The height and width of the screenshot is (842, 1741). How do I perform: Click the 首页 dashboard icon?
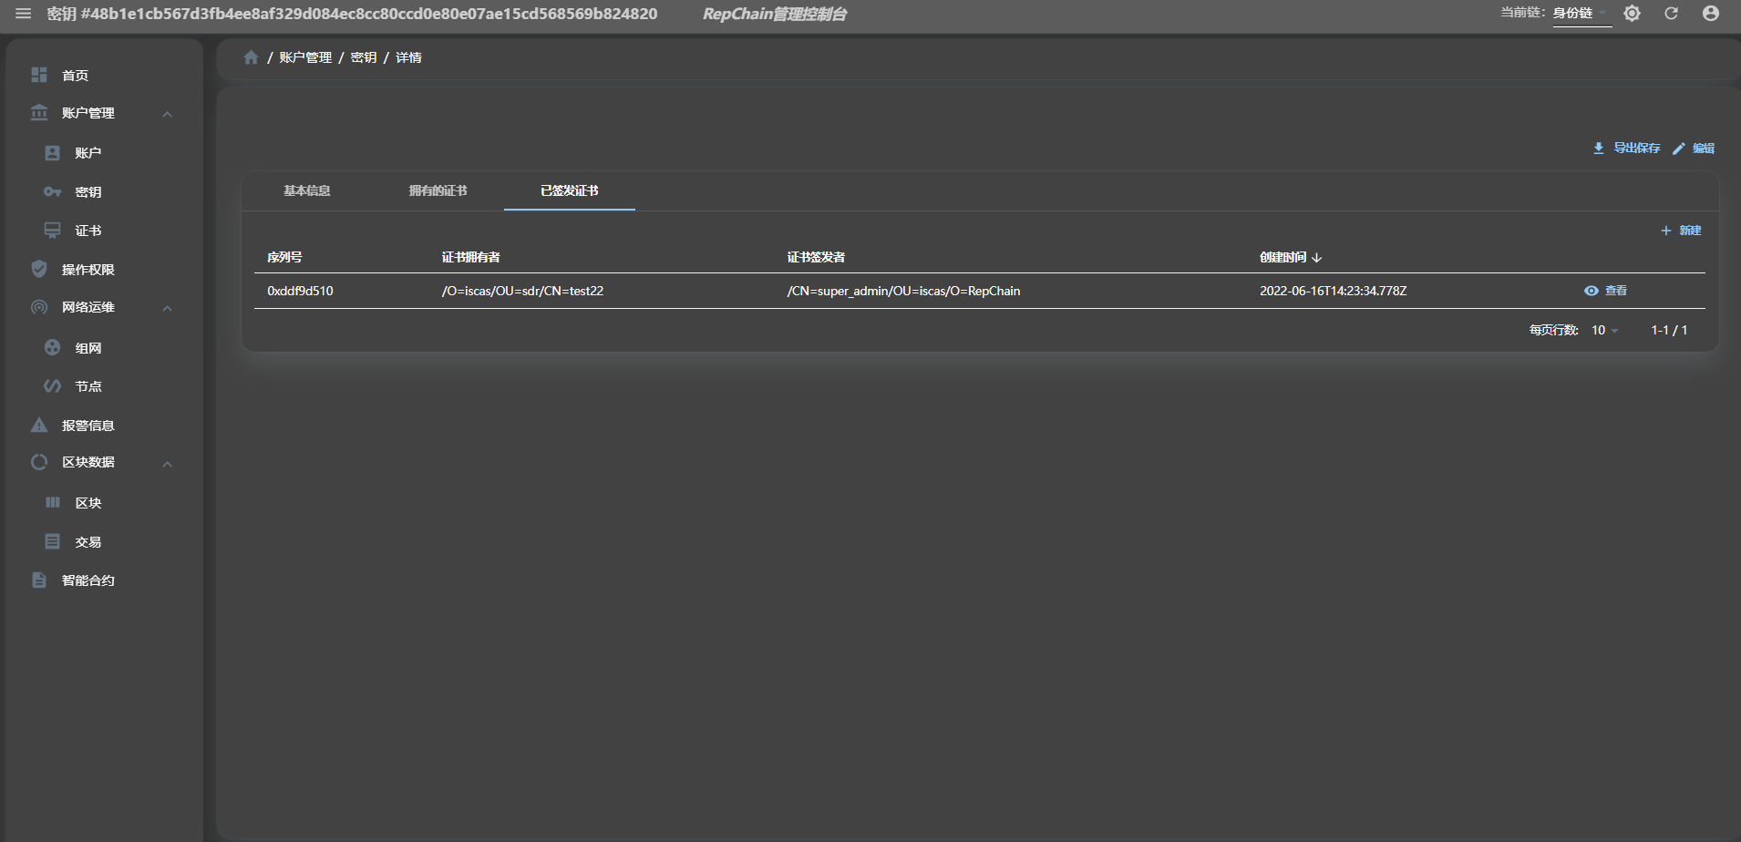pos(39,75)
